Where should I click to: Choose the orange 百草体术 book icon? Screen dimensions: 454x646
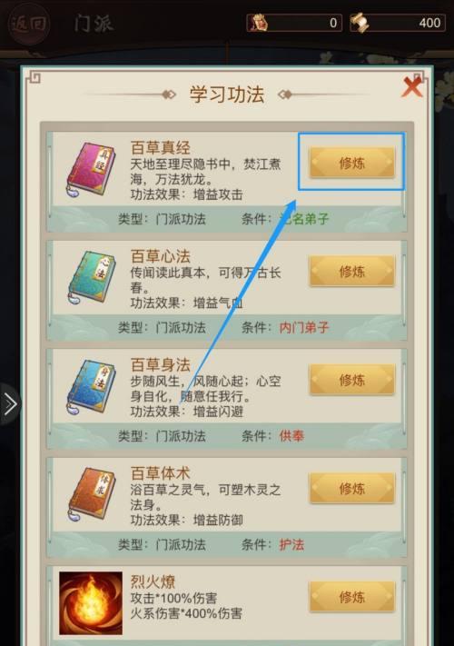pyautogui.click(x=92, y=494)
